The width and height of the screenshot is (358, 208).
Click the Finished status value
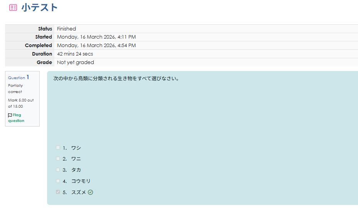(x=66, y=29)
